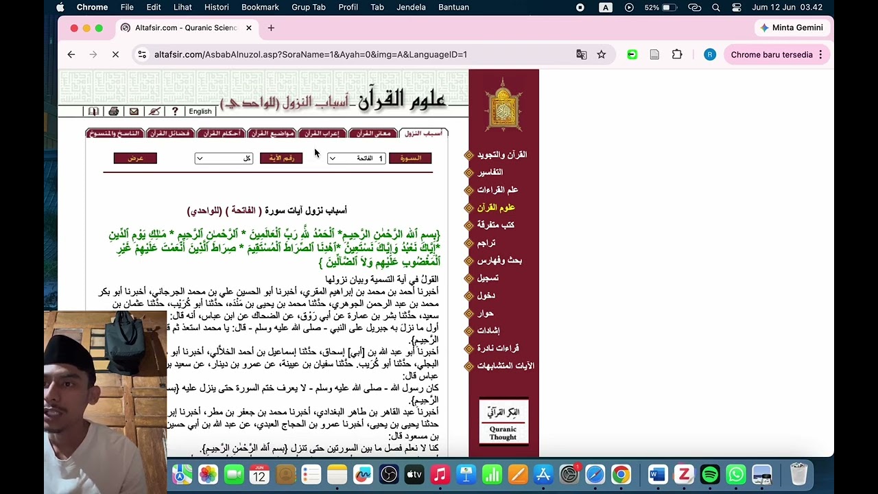Open علم القراءات in the sidebar
878x494 pixels.
click(497, 190)
